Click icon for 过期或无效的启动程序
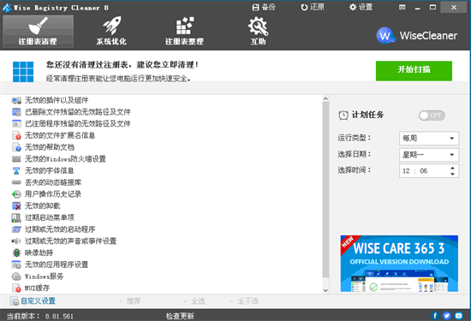This screenshot has height=321, width=471. click(x=16, y=229)
